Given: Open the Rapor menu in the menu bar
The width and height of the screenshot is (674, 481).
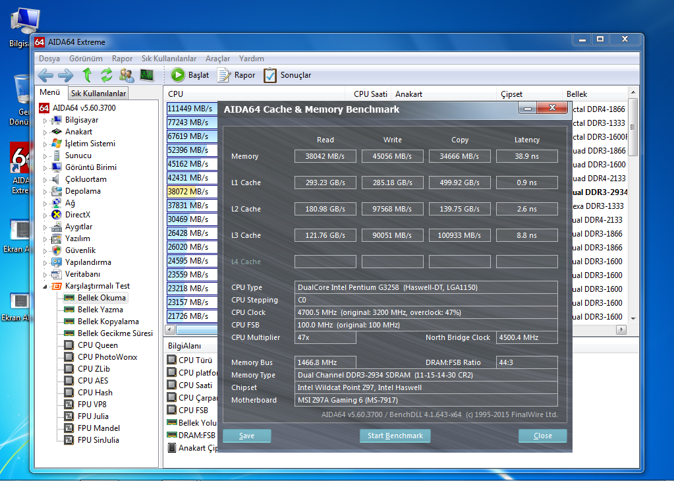Looking at the screenshot, I should click(x=122, y=59).
